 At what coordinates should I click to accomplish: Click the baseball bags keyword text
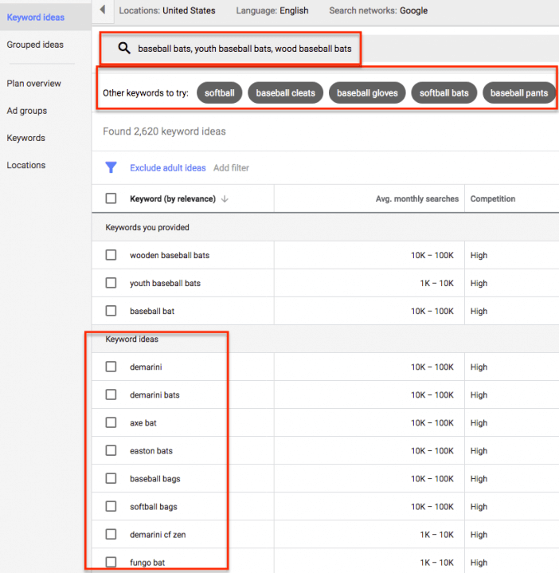154,479
